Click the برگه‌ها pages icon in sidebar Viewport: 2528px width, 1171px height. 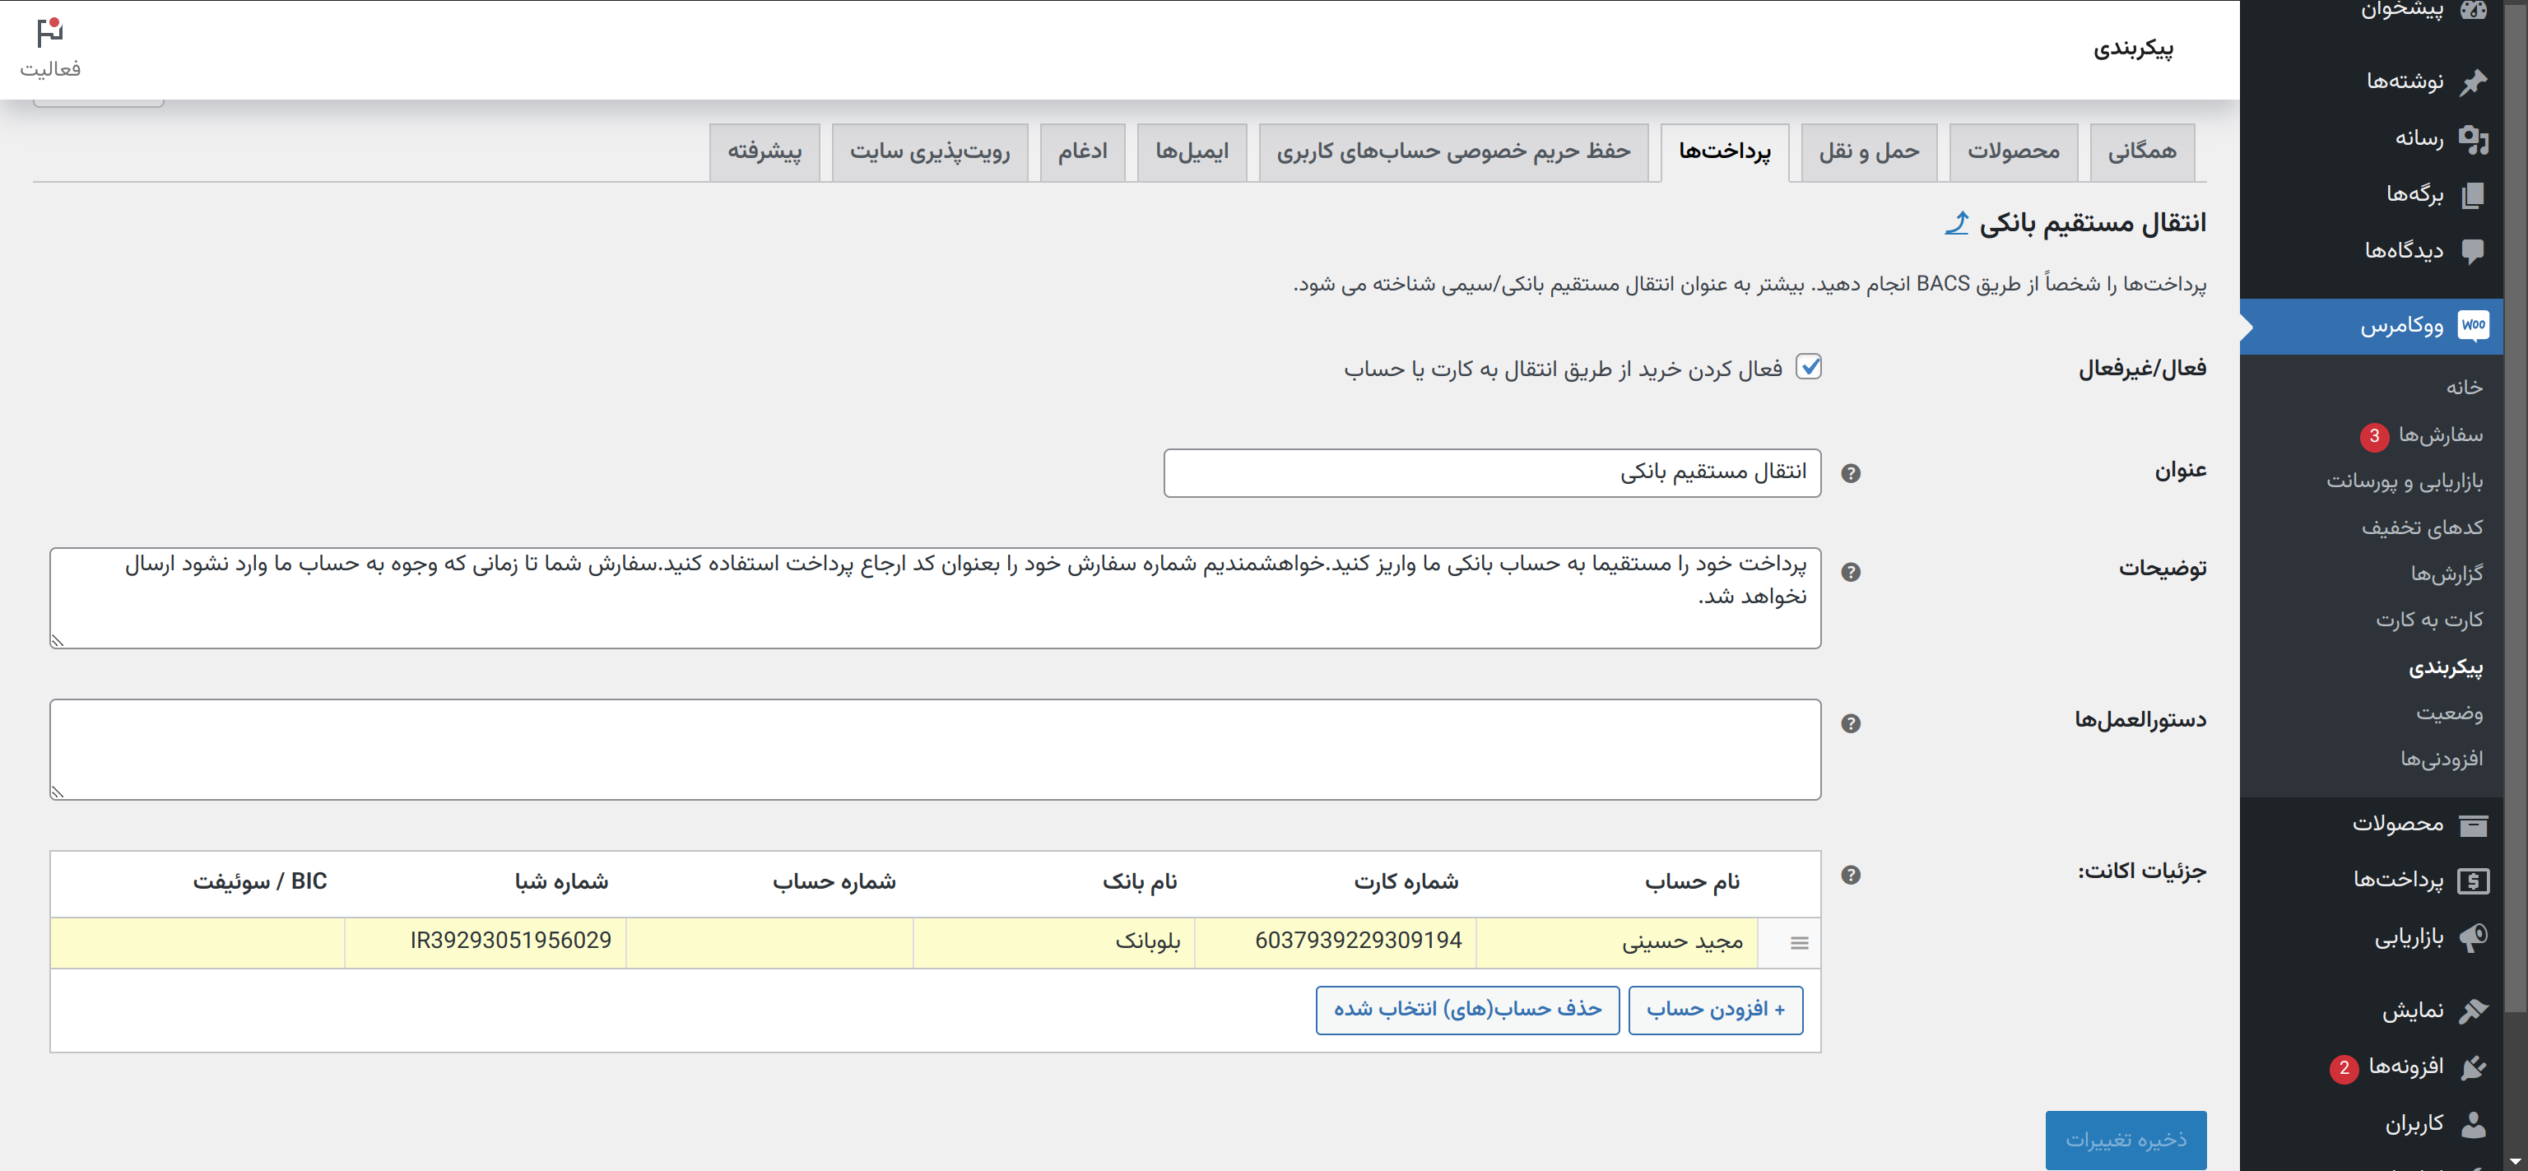tap(2473, 194)
